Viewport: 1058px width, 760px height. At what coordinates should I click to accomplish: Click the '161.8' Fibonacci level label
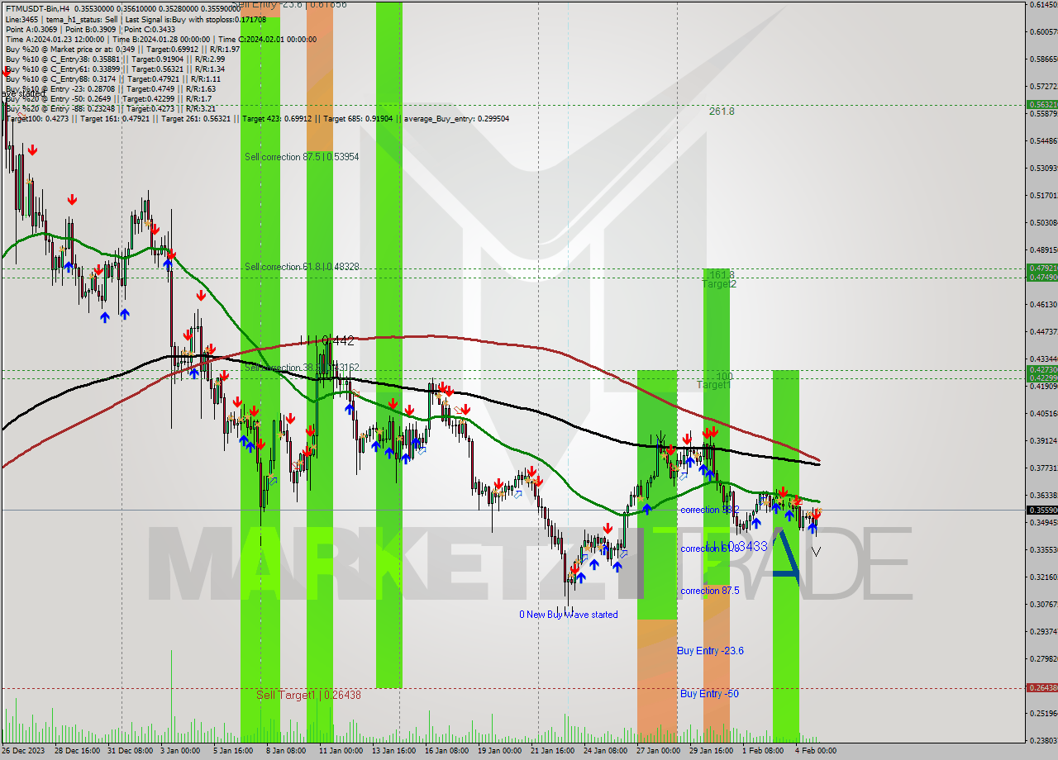722,274
